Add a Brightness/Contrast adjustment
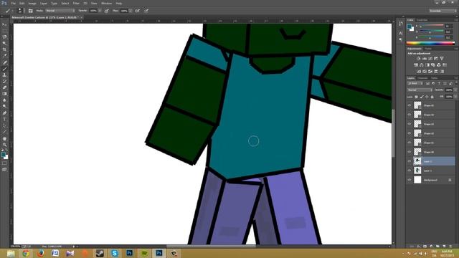 [x=419, y=59]
